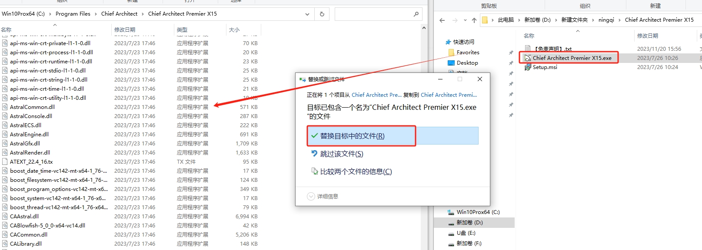Select AstralEngine.dll file icon
702x250 pixels.
(5, 135)
